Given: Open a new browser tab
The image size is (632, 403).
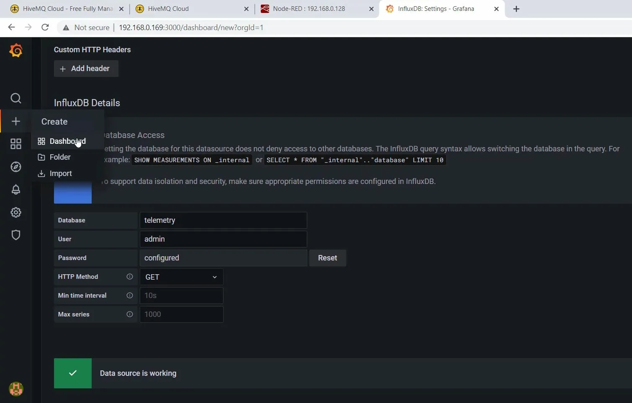Looking at the screenshot, I should coord(516,9).
